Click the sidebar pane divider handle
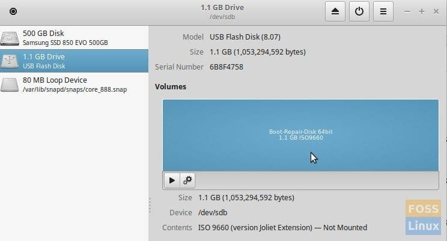 [x=150, y=206]
